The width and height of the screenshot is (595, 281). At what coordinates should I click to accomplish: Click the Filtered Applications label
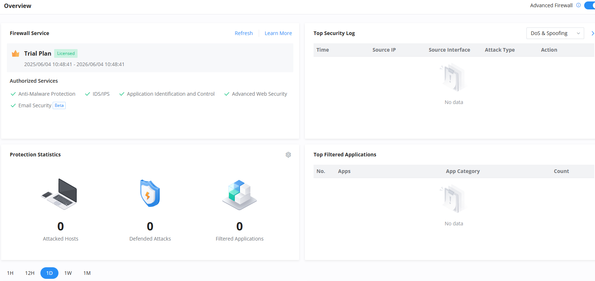240,239
